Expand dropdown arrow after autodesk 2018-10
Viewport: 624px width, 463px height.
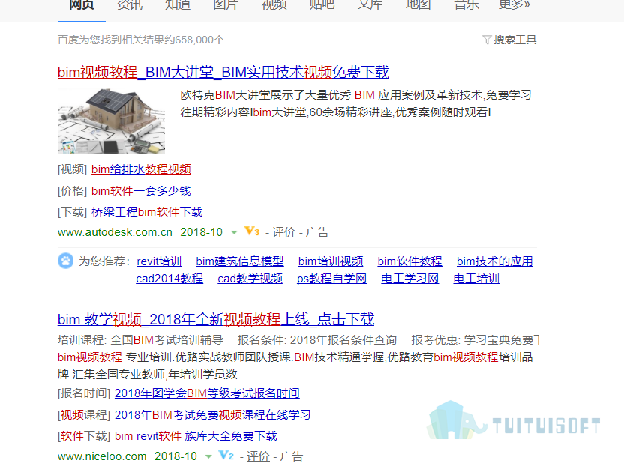(234, 232)
